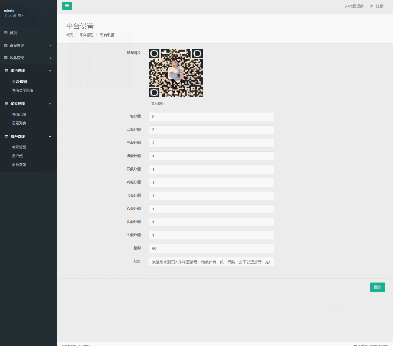Click the 添加图片 button

pos(158,104)
